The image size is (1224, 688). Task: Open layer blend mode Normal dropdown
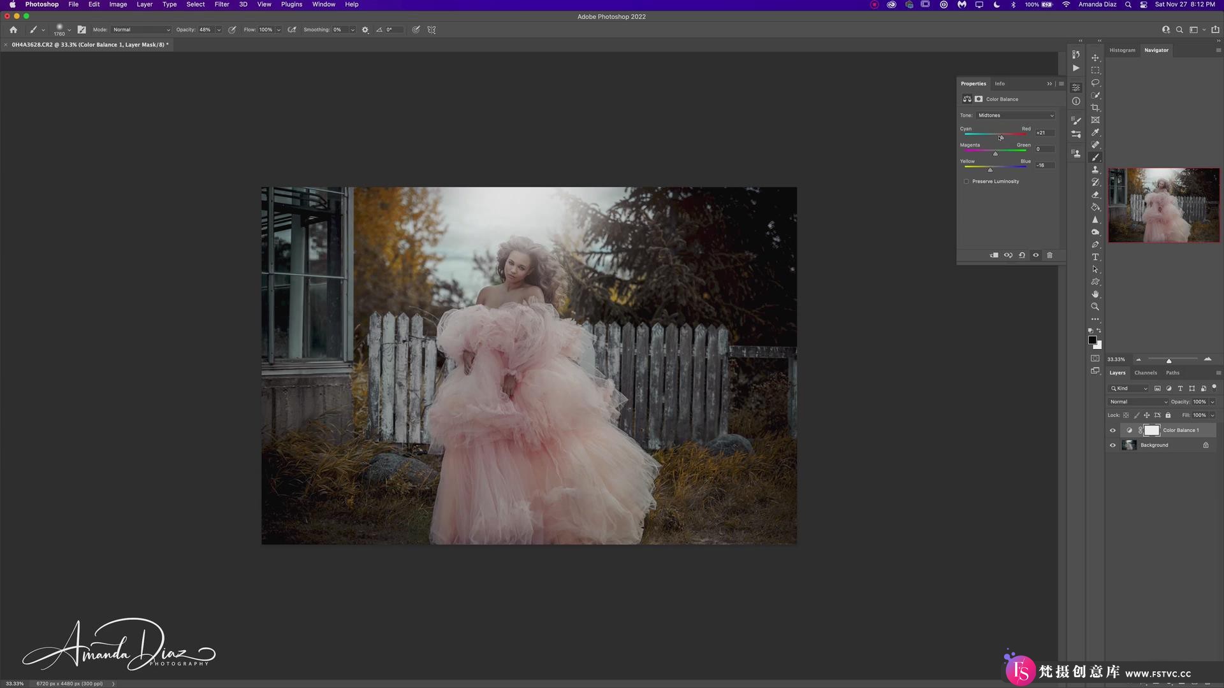(x=1138, y=402)
